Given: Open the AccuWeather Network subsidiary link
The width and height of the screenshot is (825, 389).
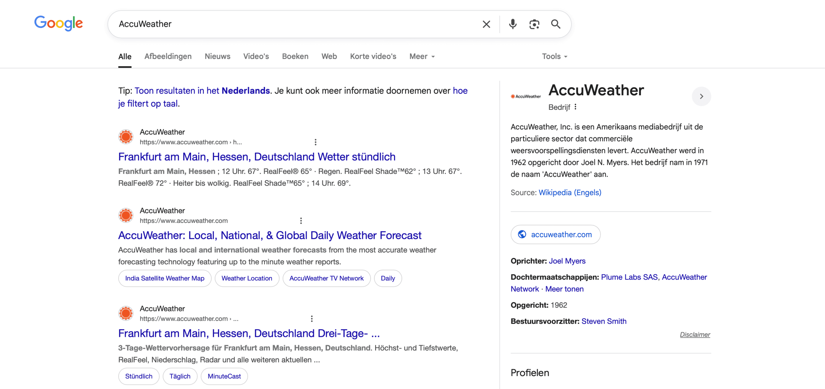Looking at the screenshot, I should point(609,283).
